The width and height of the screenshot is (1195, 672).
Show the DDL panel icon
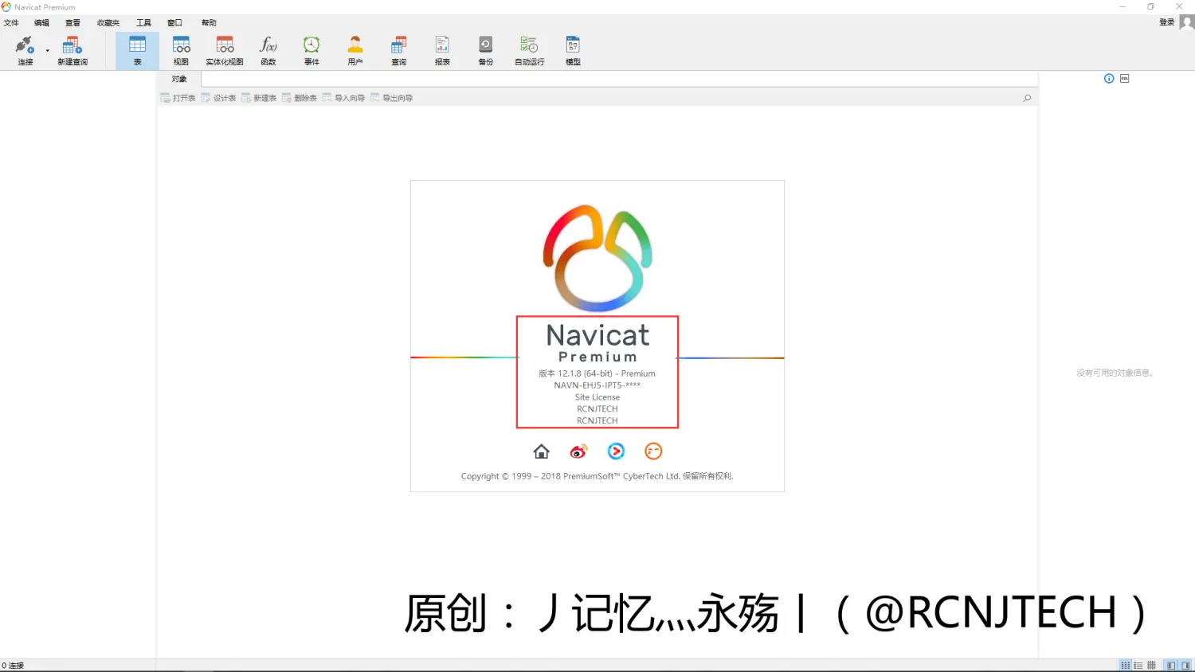tap(1125, 78)
